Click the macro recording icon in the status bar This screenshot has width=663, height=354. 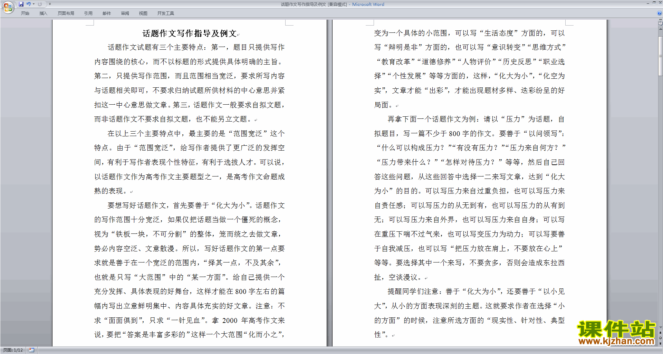point(31,350)
